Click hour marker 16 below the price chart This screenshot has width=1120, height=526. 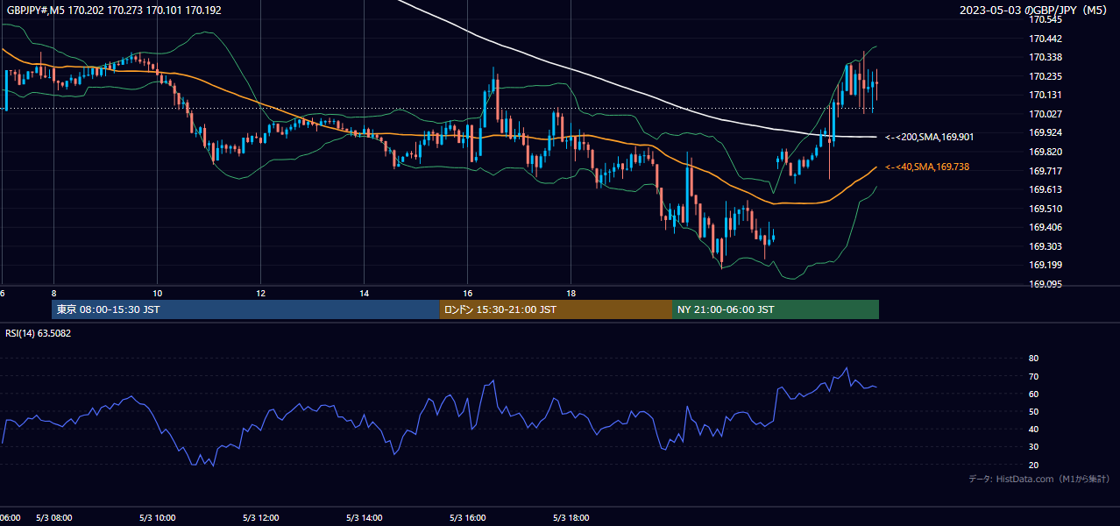[x=467, y=293]
